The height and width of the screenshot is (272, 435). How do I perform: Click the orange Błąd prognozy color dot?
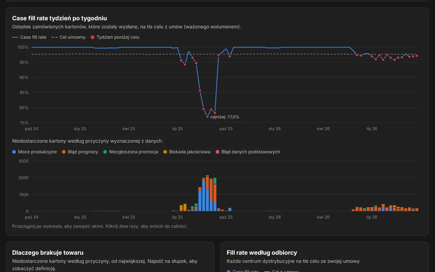64,152
